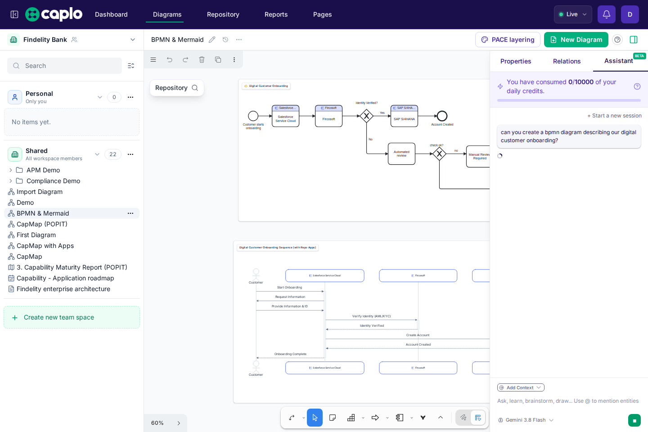The height and width of the screenshot is (432, 648).
Task: Open the notifications bell
Action: point(607,14)
